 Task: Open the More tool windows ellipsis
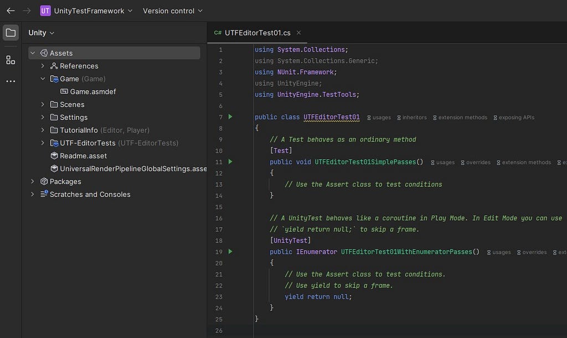pyautogui.click(x=11, y=81)
